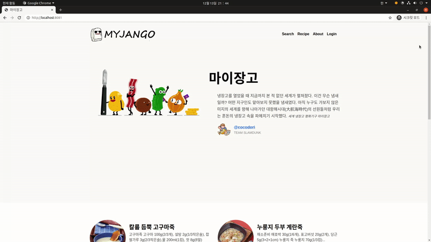Open the @cocodori profile link

coord(245,127)
